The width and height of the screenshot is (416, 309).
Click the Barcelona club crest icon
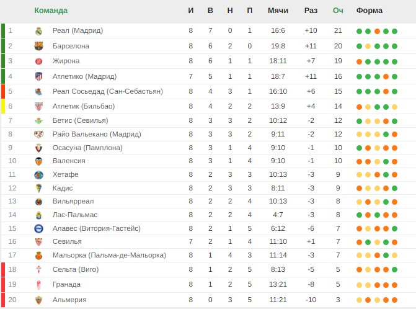(x=38, y=46)
